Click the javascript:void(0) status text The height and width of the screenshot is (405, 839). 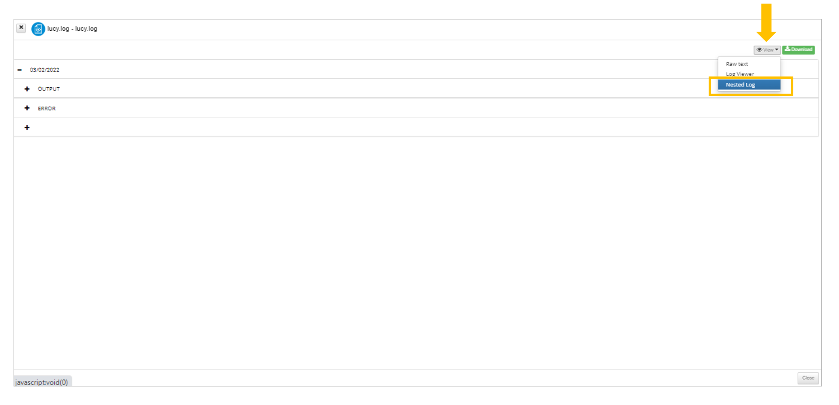tap(42, 382)
